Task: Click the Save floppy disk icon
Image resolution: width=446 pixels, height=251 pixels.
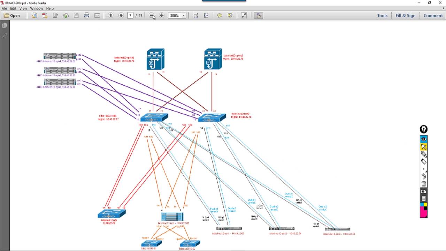Action: click(x=76, y=15)
